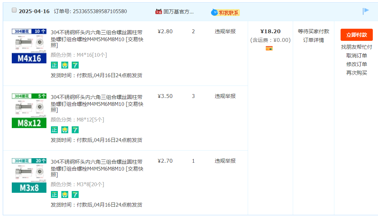Viewport: 378px width, 217px height.
Task: Click the blue flag icon on order header
Action: [x=366, y=11]
